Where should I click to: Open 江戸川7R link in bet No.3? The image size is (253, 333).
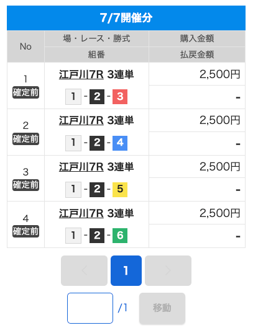click(x=81, y=167)
